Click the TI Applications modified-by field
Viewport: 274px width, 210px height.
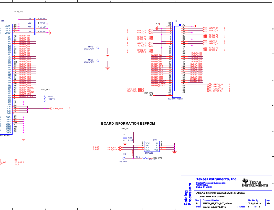coord(255,204)
